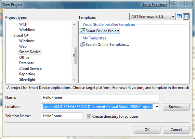The height and width of the screenshot is (139, 195).
Task: Select Reporting project type
Action: pyautogui.click(x=27, y=74)
